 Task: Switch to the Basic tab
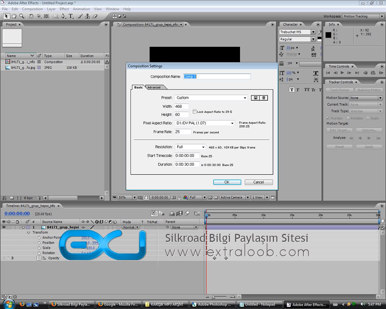coord(138,87)
